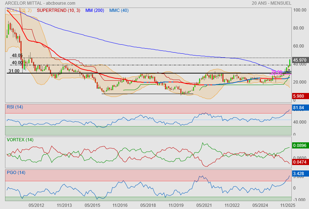Image resolution: width=309 pixels, height=209 pixels.
Task: Click the RSI value tag 81.84
Action: coord(299,108)
